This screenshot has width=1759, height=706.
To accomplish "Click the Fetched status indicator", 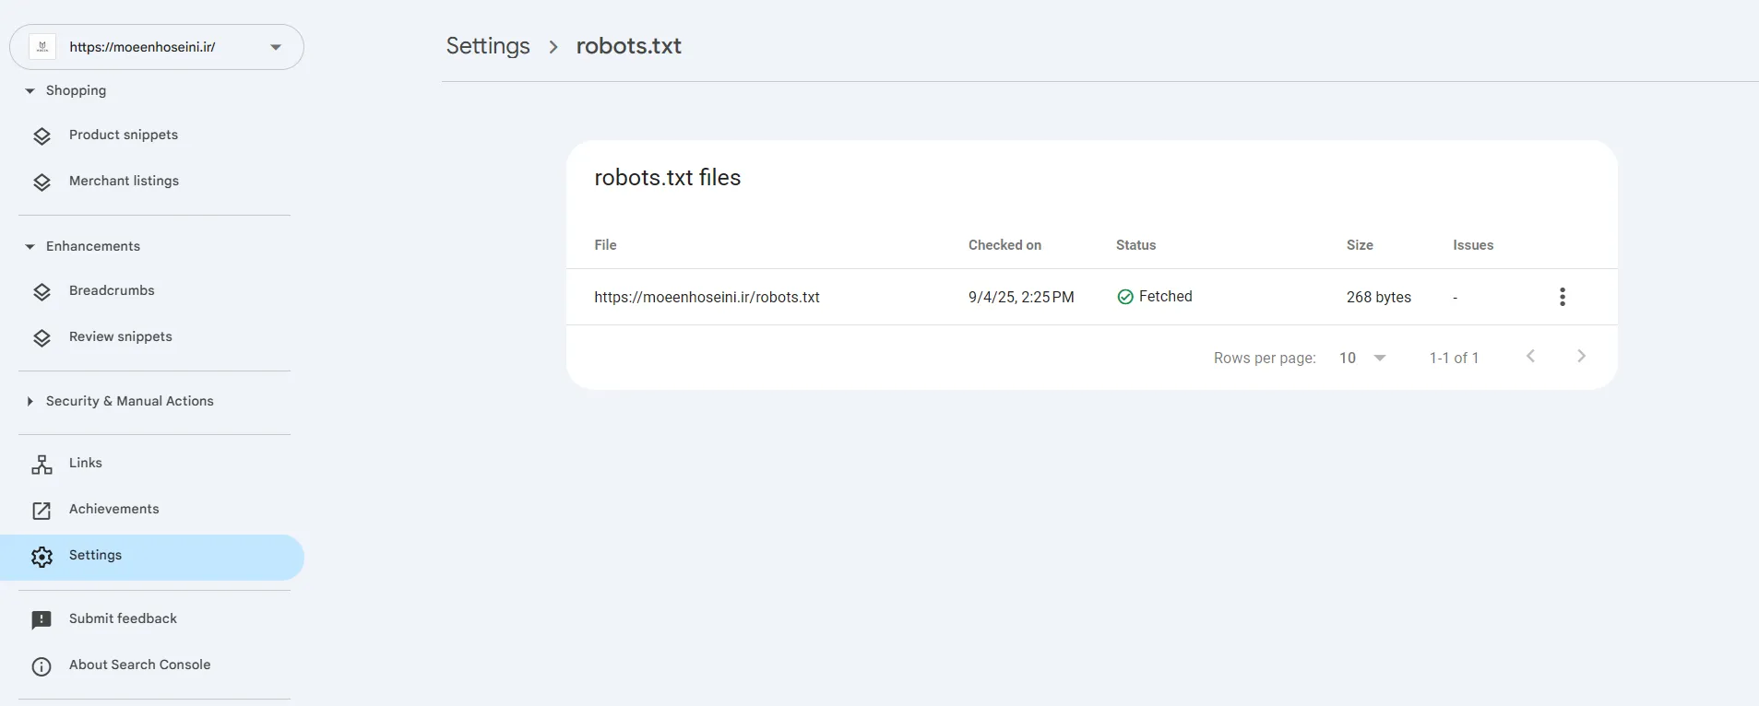I will (1155, 297).
